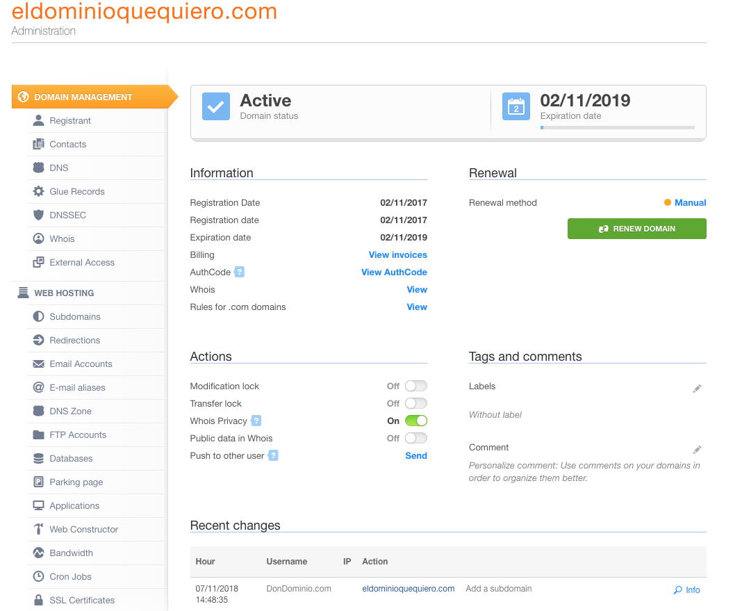733x611 pixels.
Task: Open the Domain Management section
Action: click(94, 97)
